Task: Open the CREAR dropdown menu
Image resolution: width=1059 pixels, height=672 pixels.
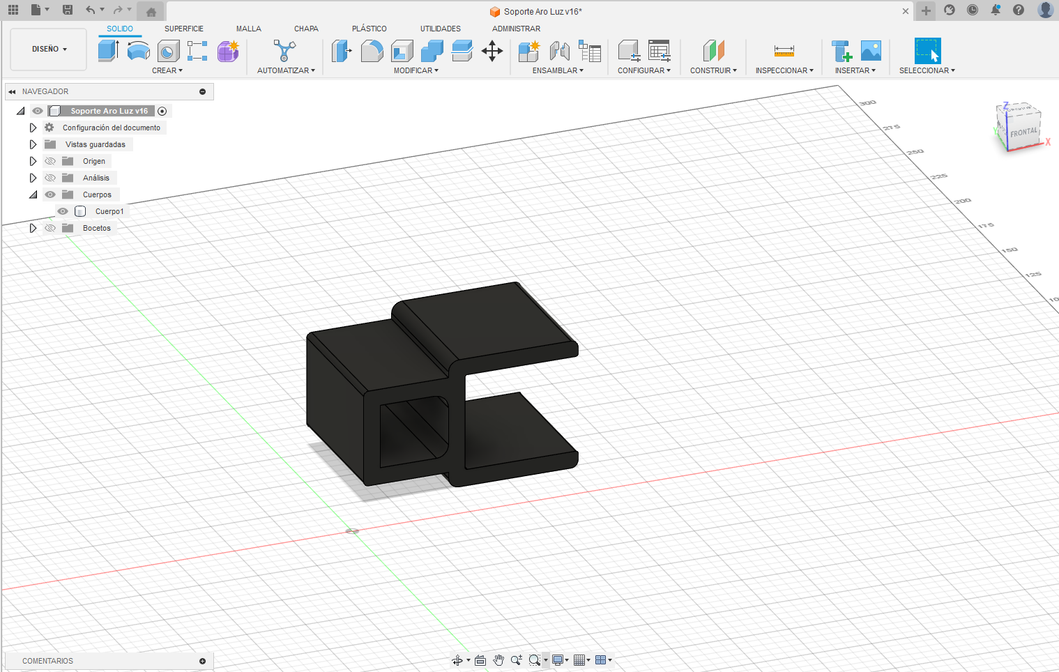Action: (167, 70)
